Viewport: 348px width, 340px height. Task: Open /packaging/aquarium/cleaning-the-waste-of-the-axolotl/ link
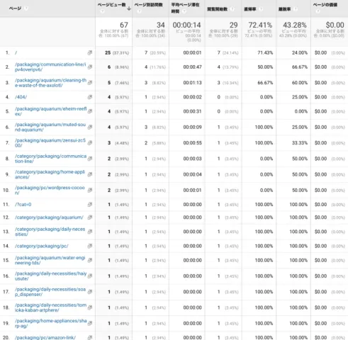pos(50,83)
